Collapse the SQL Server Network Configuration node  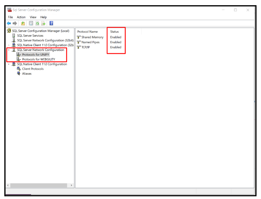point(9,50)
